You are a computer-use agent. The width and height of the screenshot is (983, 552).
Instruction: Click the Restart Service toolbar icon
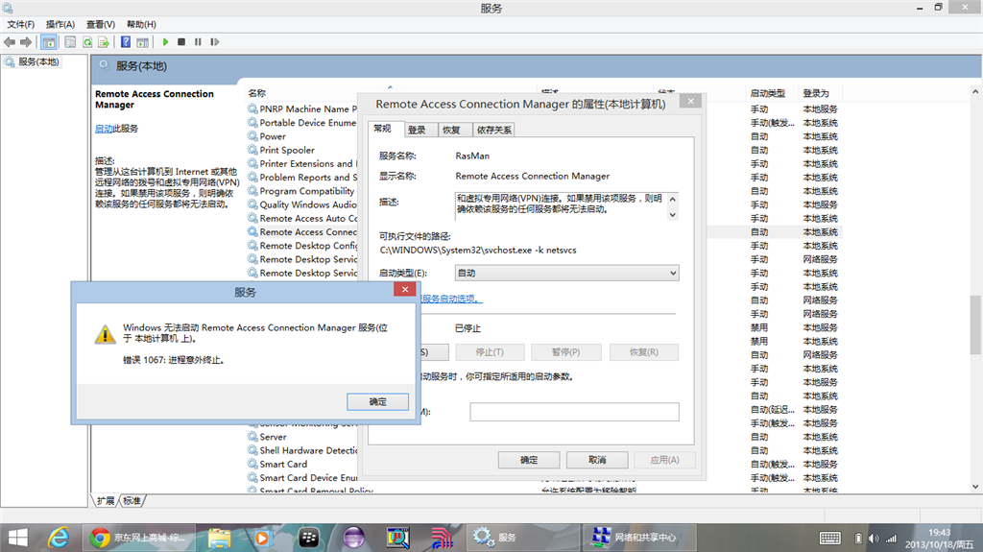(x=214, y=42)
